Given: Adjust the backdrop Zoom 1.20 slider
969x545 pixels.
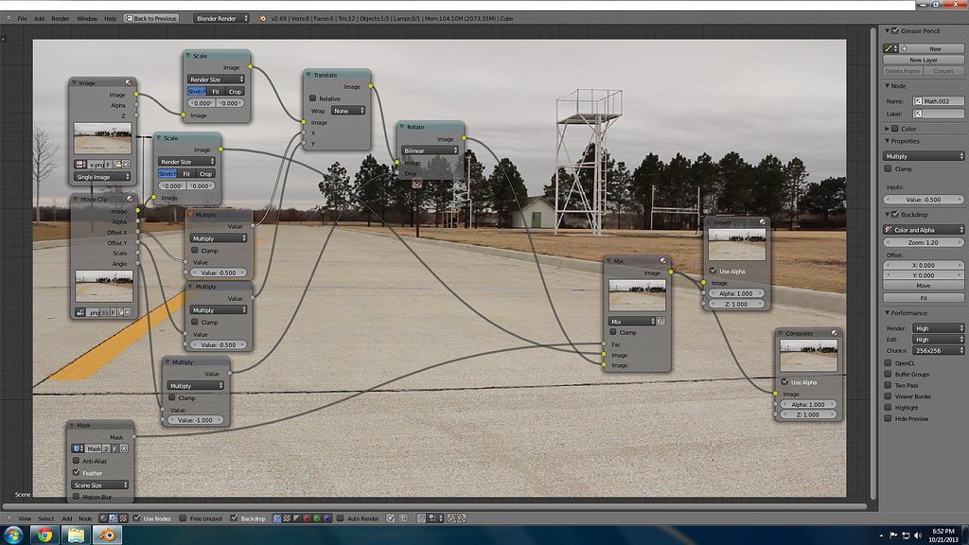Looking at the screenshot, I should (x=924, y=243).
